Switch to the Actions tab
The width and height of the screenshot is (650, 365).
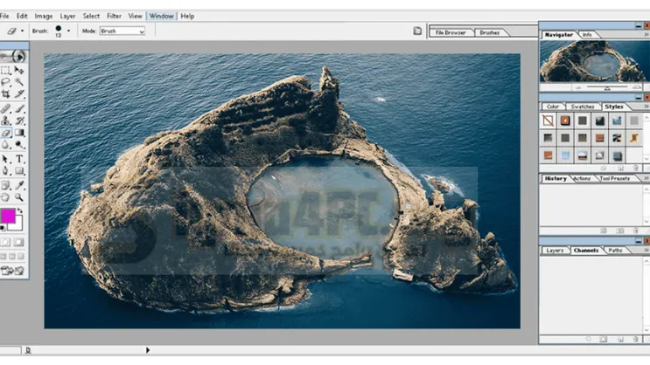[582, 178]
